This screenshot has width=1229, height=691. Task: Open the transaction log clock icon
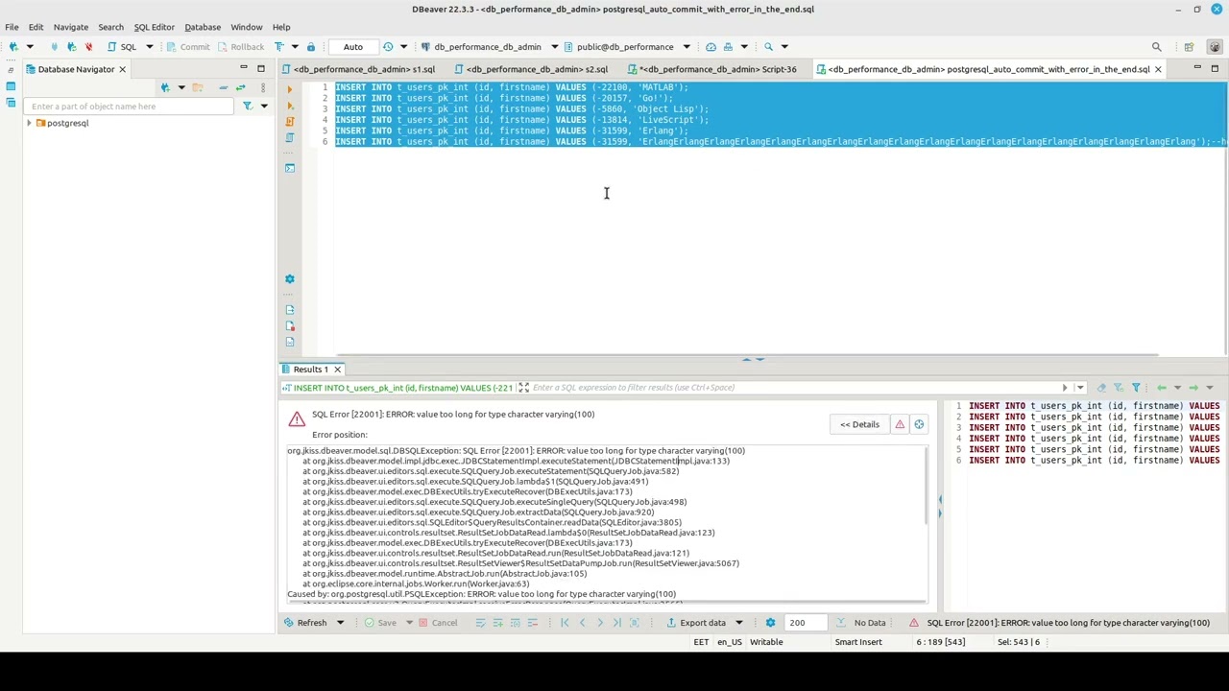pos(388,46)
